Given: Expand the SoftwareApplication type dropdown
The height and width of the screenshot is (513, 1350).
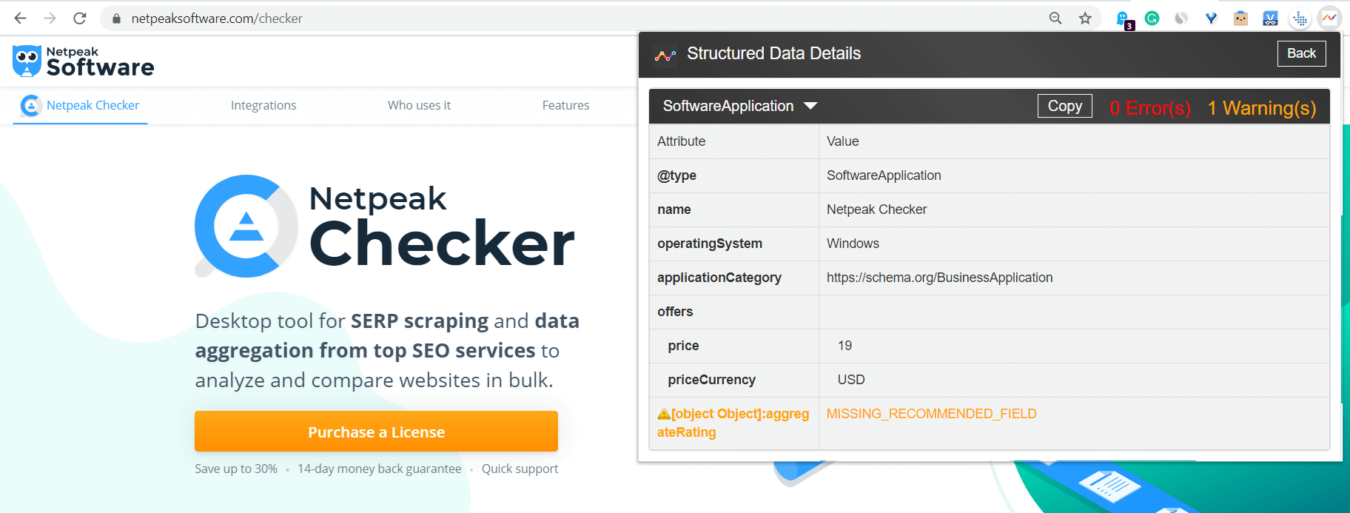Looking at the screenshot, I should click(x=810, y=106).
